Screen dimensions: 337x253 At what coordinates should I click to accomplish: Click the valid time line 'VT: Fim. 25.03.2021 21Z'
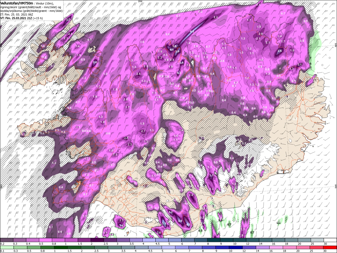click(x=16, y=18)
